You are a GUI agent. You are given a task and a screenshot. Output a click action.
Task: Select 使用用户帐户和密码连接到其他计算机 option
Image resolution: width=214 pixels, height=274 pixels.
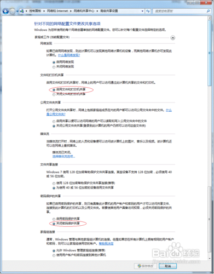tap(54, 255)
